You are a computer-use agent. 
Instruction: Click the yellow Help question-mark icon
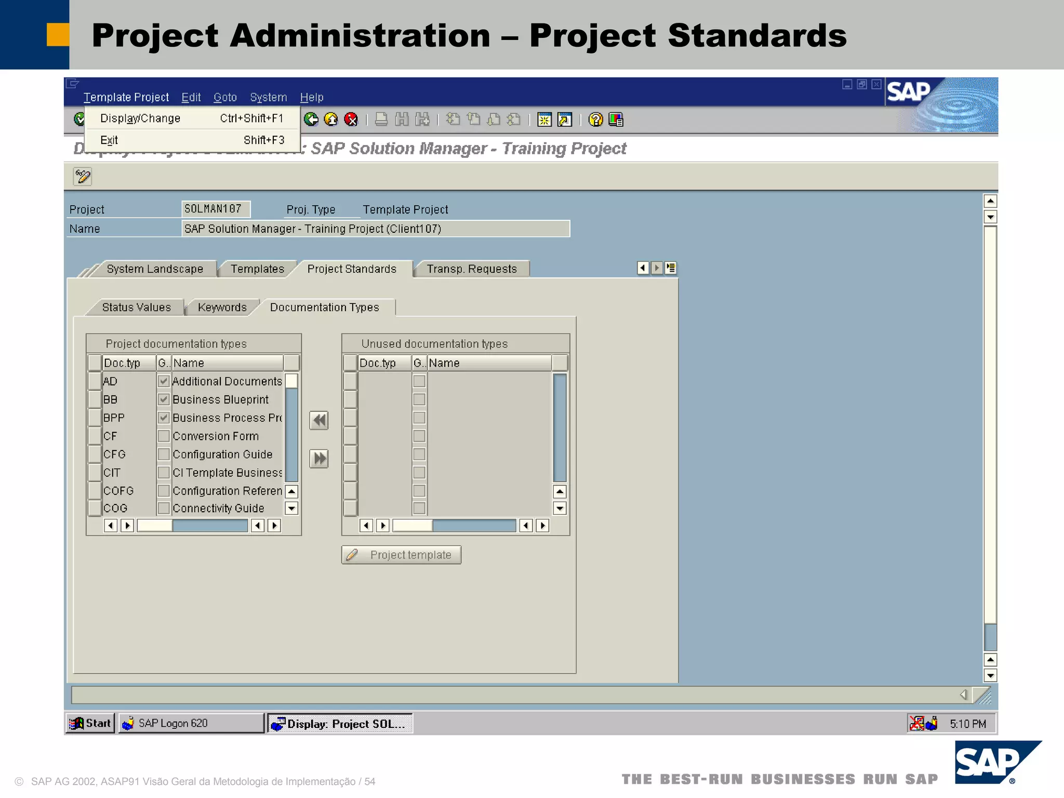(595, 120)
